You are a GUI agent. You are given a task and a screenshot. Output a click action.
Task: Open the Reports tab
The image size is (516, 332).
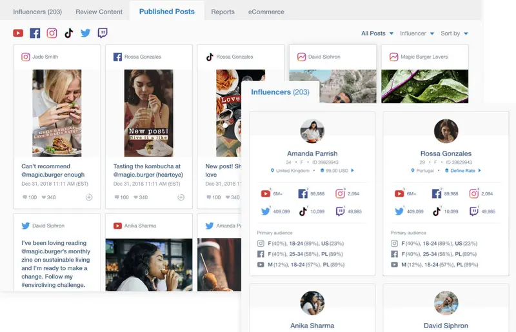[223, 12]
